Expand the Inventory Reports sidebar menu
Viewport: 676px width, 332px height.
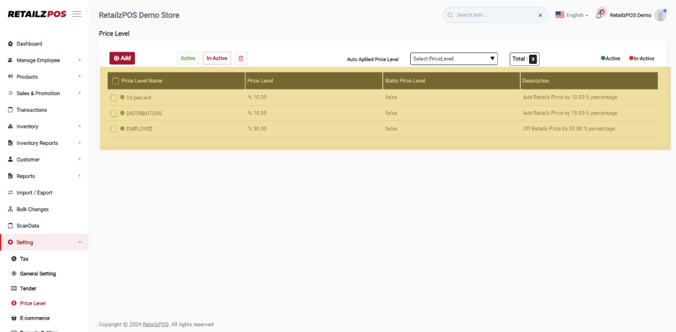click(37, 143)
